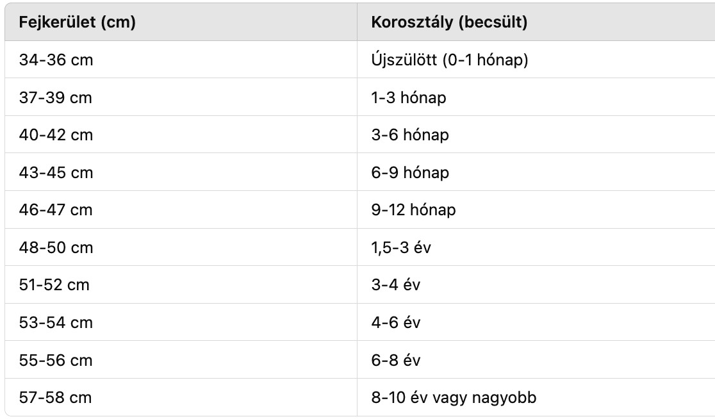Image resolution: width=715 pixels, height=419 pixels.
Task: Select the "46-47 cm" cell
Action: 56,209
